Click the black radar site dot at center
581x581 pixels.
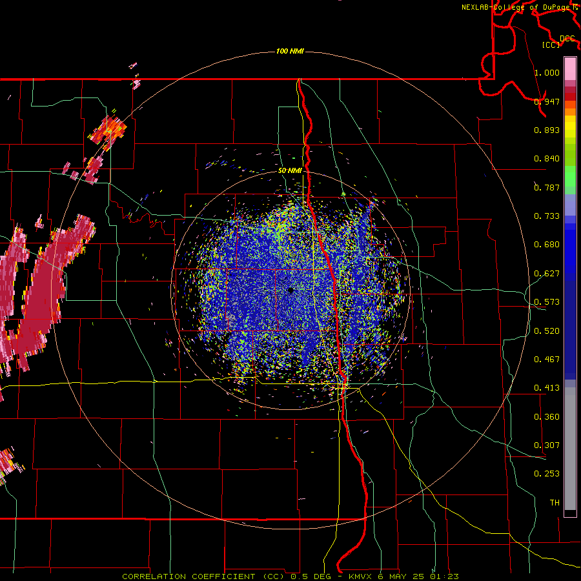[x=290, y=290]
